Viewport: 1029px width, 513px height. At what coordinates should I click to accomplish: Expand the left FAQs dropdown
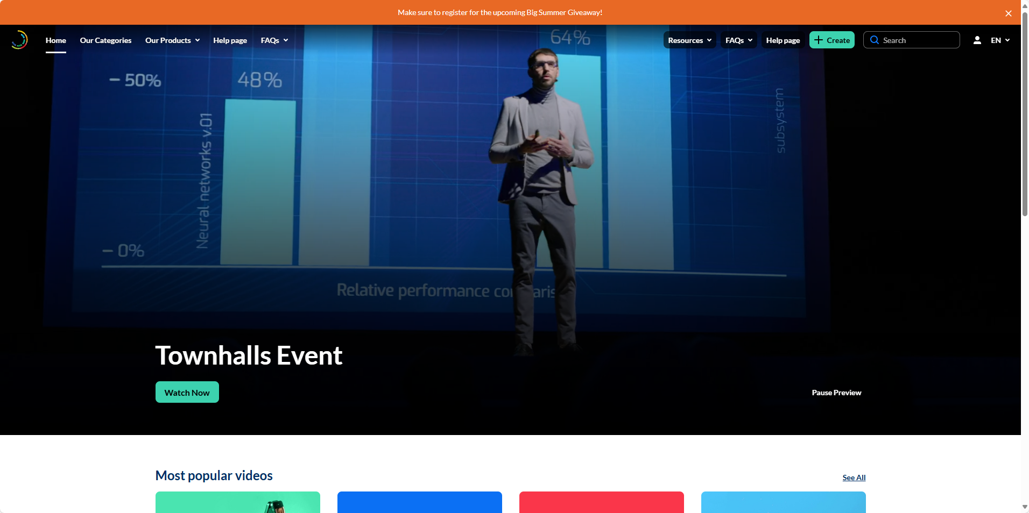pyautogui.click(x=274, y=40)
